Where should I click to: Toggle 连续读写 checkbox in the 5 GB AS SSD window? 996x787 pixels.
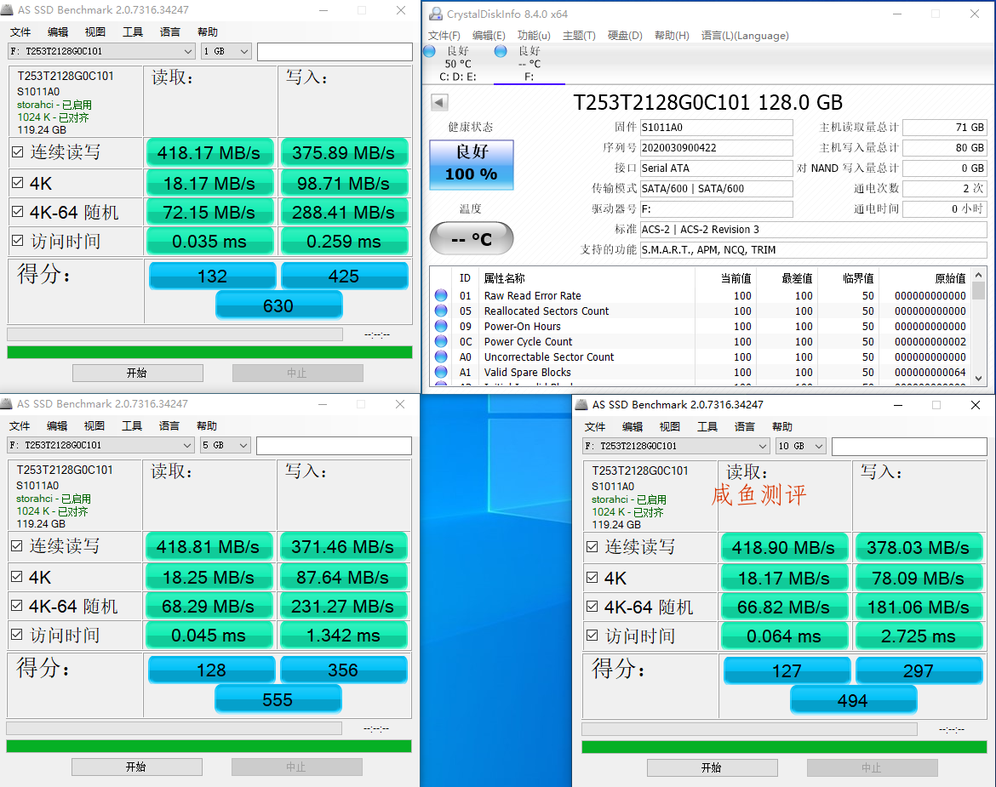pyautogui.click(x=16, y=546)
